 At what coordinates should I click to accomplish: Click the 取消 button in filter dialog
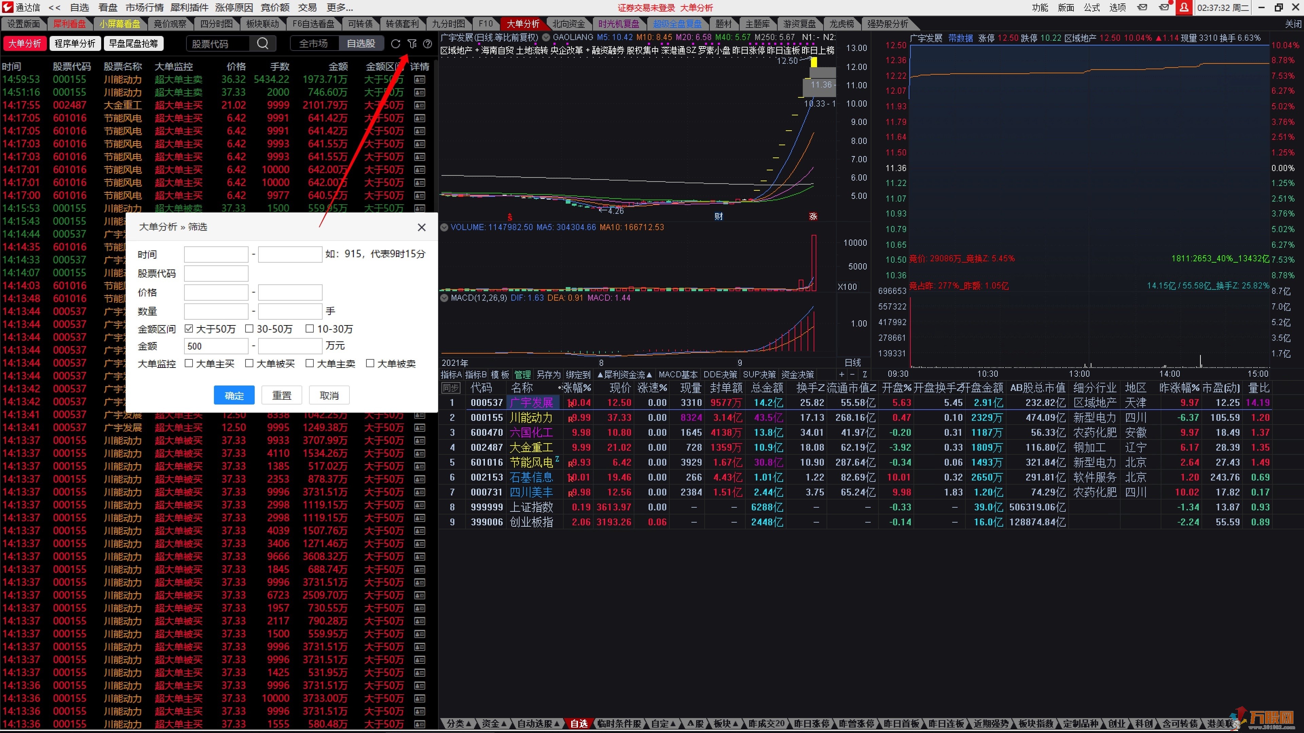point(329,396)
